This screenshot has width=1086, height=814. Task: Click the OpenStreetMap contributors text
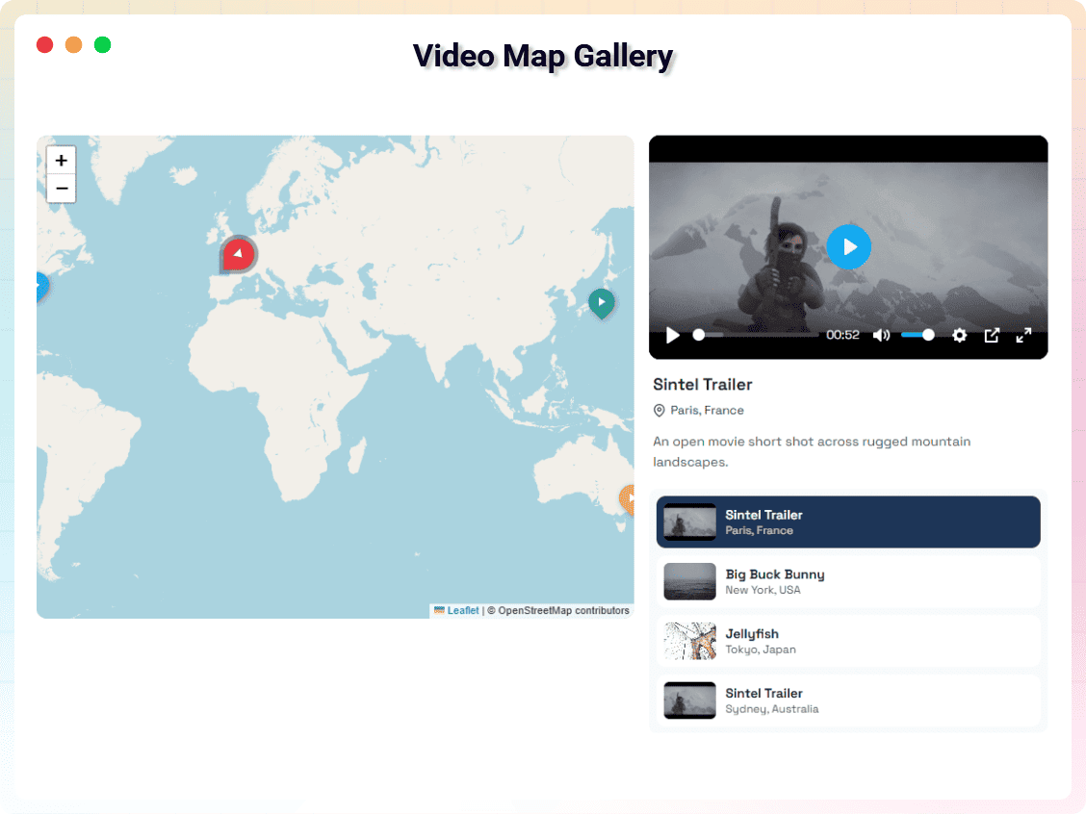563,610
